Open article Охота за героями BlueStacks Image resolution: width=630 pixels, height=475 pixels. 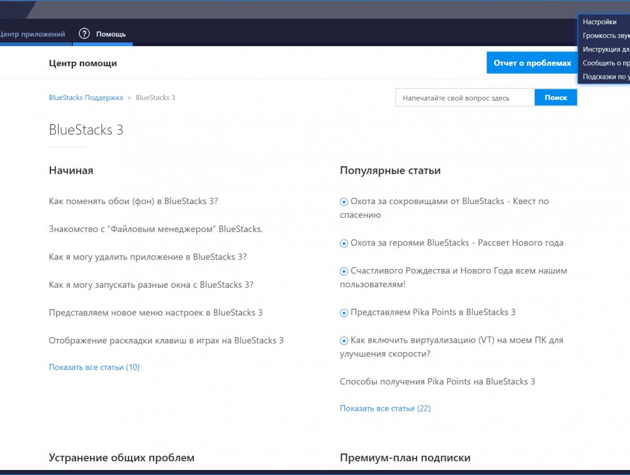pyautogui.click(x=457, y=243)
